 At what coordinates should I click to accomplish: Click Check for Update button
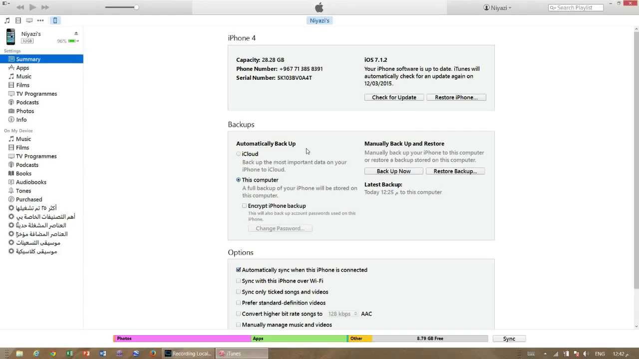pos(394,97)
